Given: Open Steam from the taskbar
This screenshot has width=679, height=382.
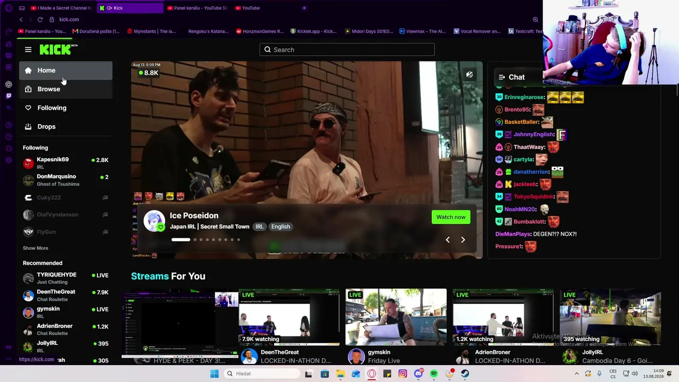Looking at the screenshot, I should (x=465, y=374).
